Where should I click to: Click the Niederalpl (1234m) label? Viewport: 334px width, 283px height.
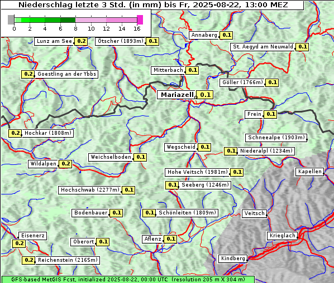pos(266,151)
